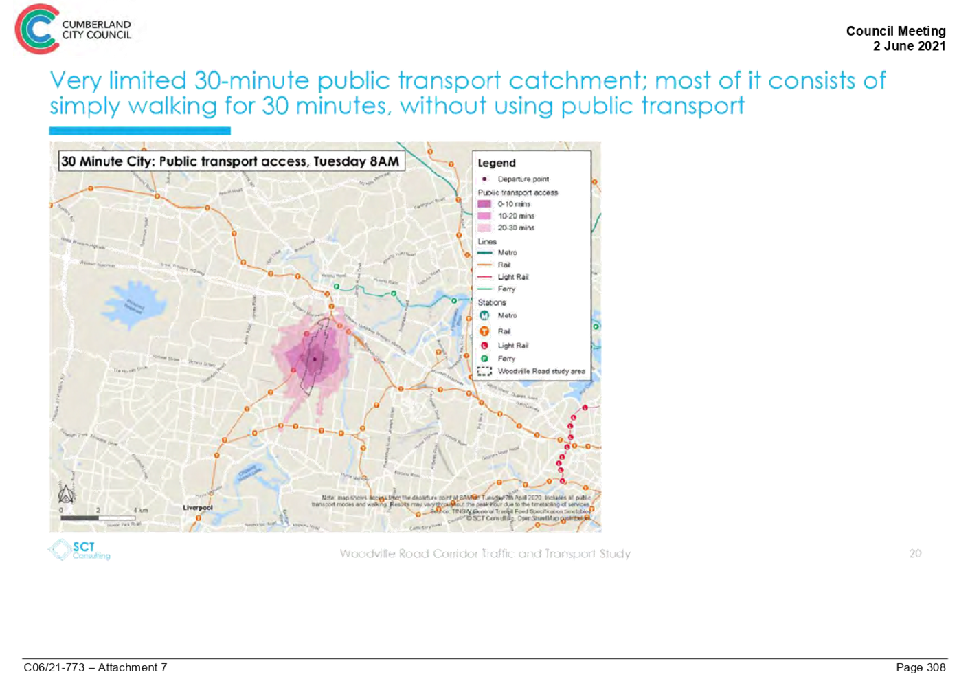Click the Woodville Road Corridor study footer text

point(485,554)
